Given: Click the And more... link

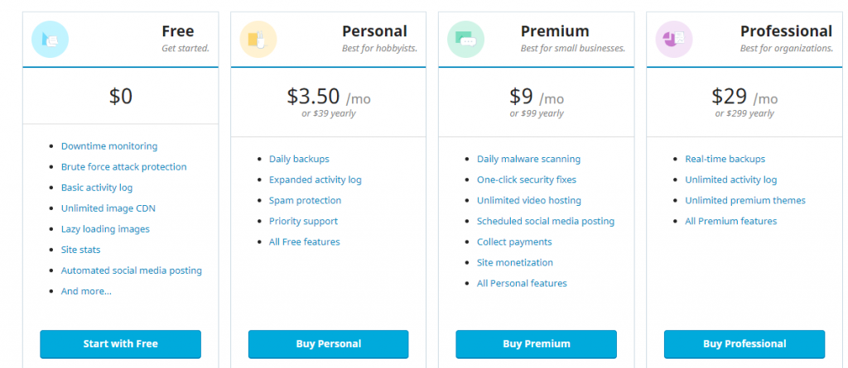Looking at the screenshot, I should (86, 291).
